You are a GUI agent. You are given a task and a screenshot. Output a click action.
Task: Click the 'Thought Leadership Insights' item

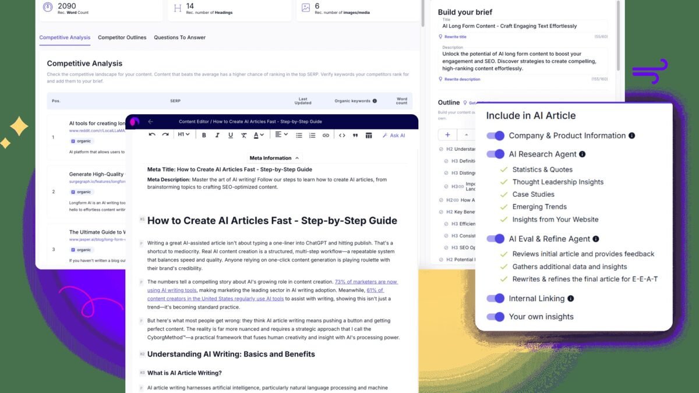558,182
